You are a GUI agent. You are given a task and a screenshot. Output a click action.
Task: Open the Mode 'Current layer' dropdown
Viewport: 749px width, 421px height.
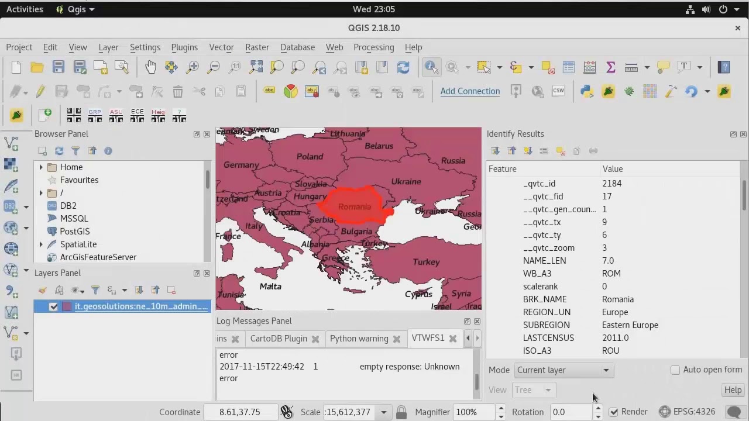coord(563,370)
